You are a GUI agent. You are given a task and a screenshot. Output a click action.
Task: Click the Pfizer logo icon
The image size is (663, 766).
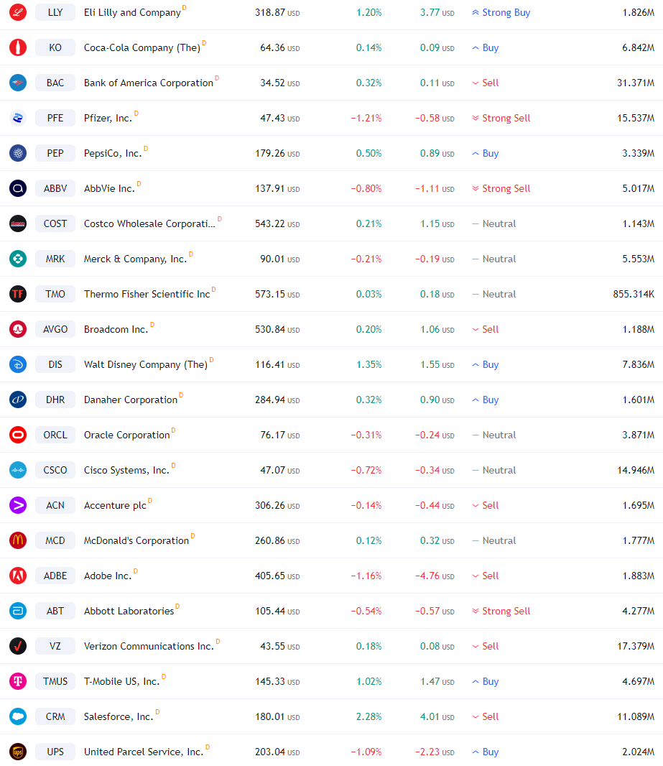[x=18, y=118]
